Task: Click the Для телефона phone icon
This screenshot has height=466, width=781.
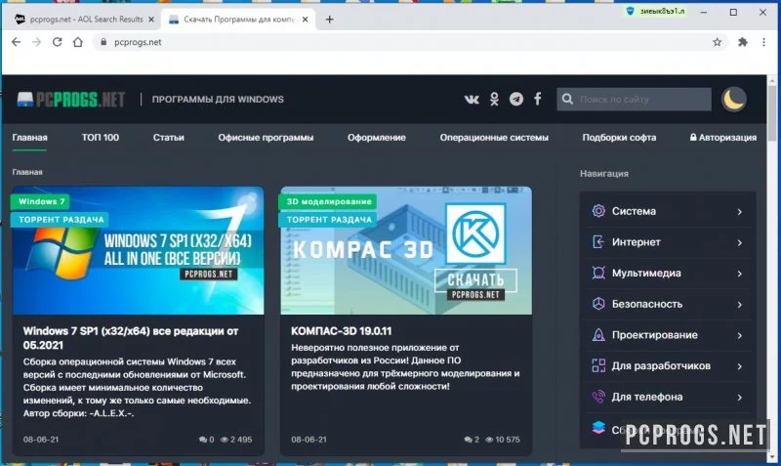Action: pyautogui.click(x=598, y=397)
